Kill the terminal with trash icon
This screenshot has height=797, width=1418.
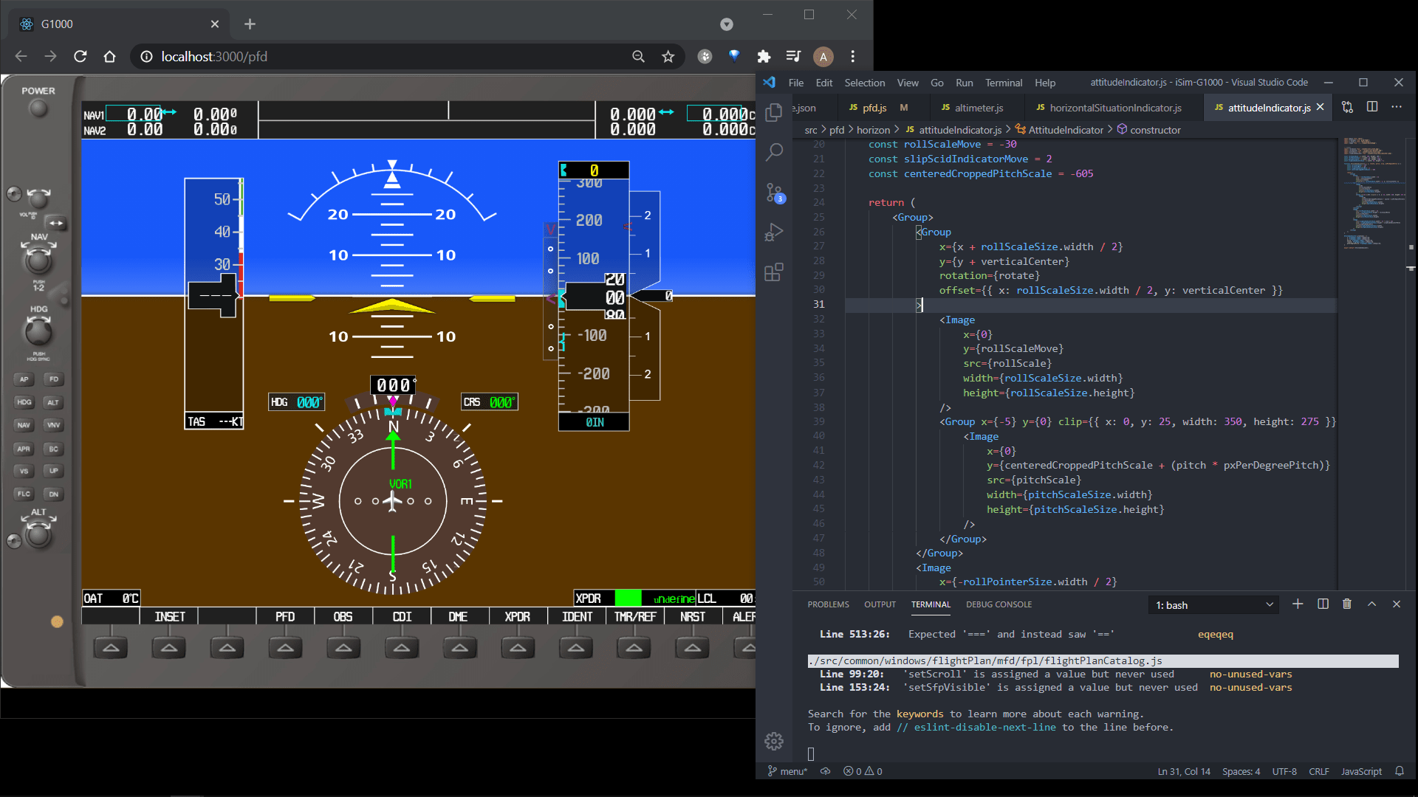(1346, 604)
